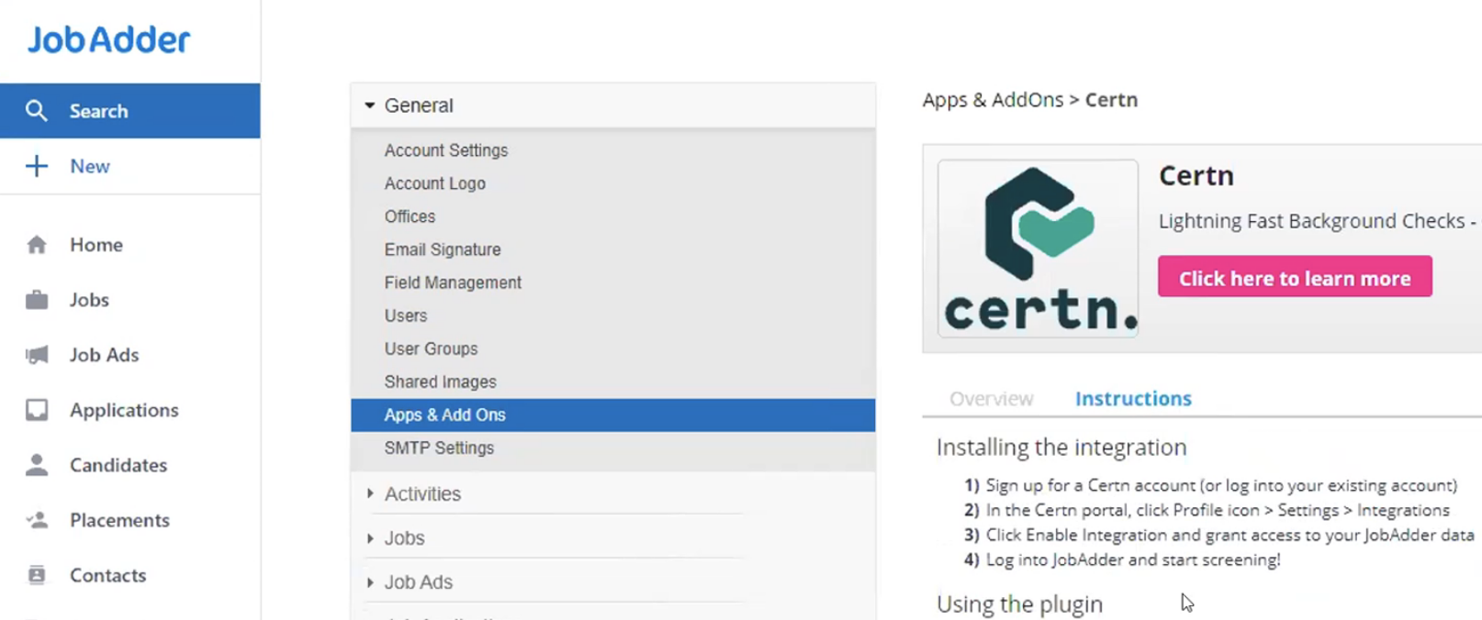1482x620 pixels.
Task: Click the Installing the integration heading
Action: (1061, 448)
